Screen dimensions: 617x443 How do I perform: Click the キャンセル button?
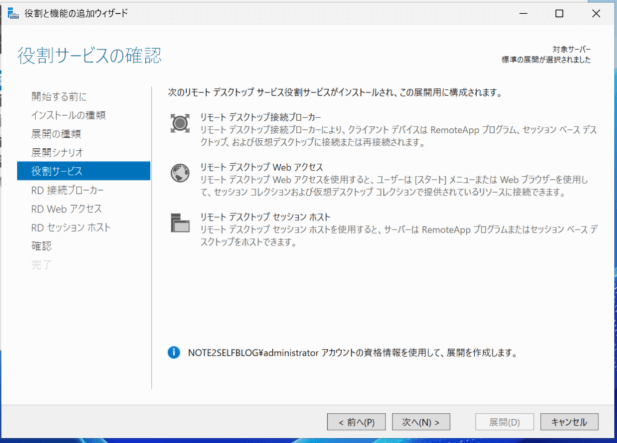569,421
